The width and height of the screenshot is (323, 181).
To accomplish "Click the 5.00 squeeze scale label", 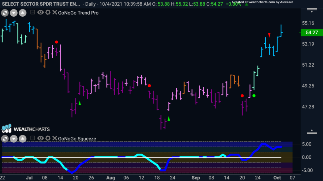I will 307,144.
